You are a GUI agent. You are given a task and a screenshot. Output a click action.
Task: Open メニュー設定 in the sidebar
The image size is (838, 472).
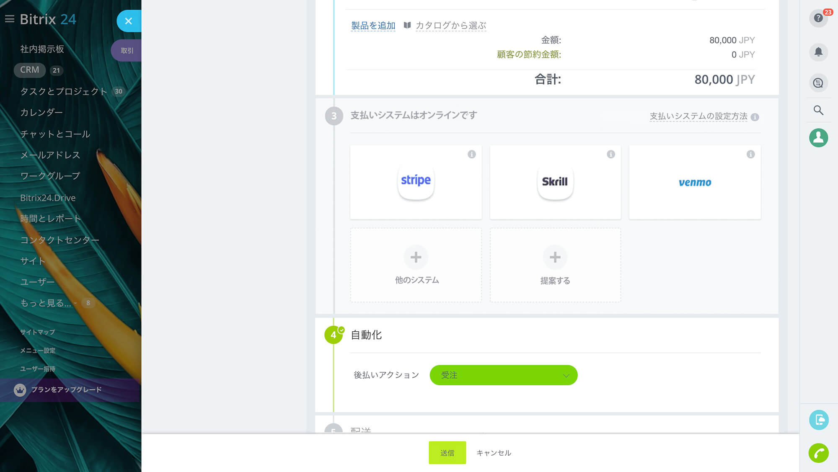38,351
